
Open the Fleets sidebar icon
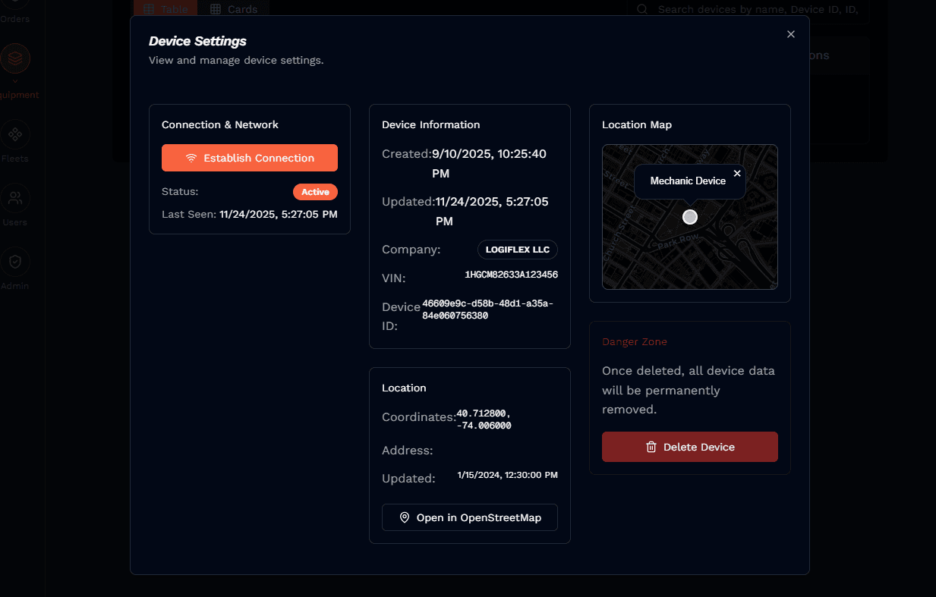tap(15, 135)
